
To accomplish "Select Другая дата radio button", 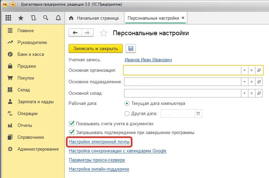I will point(127,114).
